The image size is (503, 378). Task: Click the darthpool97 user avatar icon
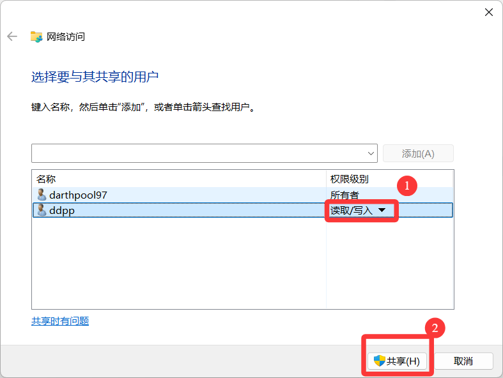pyautogui.click(x=42, y=194)
